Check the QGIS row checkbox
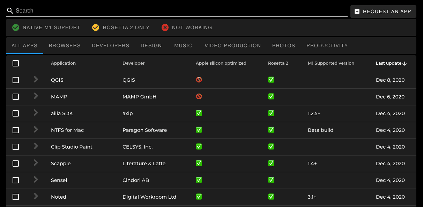Screen dimensions: 423x207 click(x=16, y=80)
